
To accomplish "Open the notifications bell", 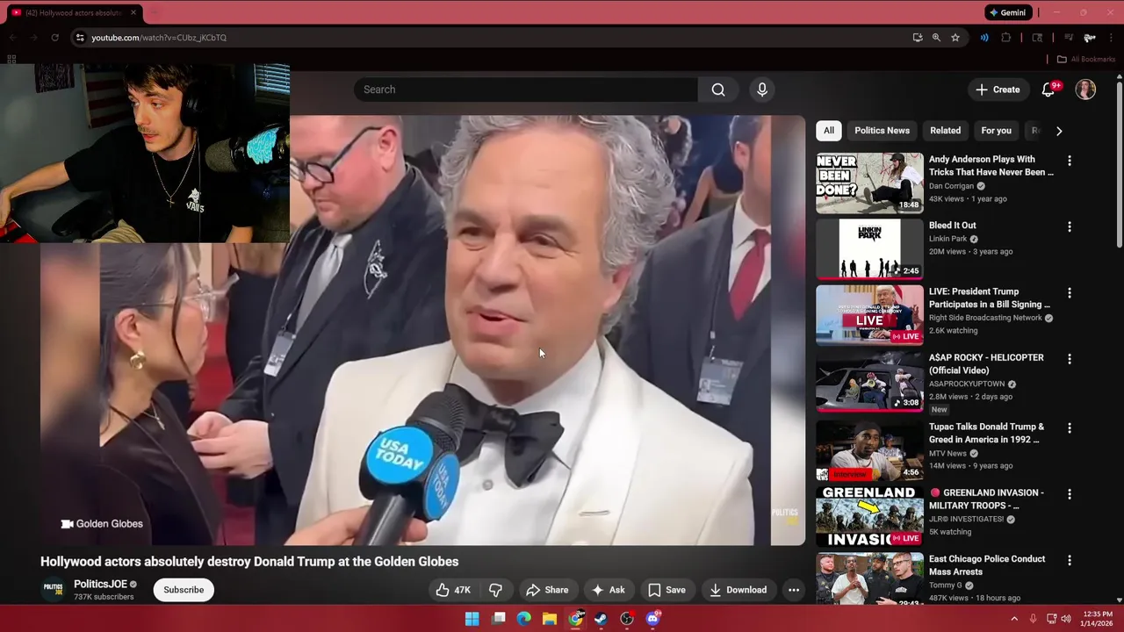I will 1048,90.
